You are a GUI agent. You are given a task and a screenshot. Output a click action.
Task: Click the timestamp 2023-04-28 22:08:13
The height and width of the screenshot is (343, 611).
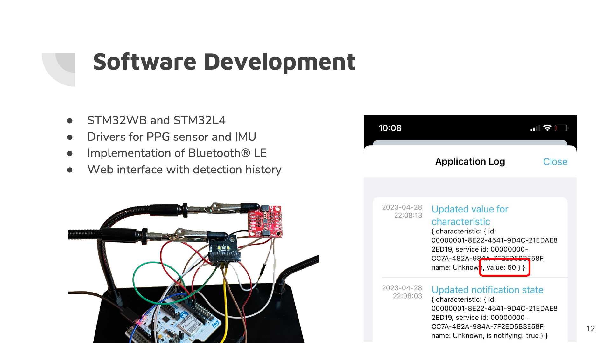click(x=402, y=211)
